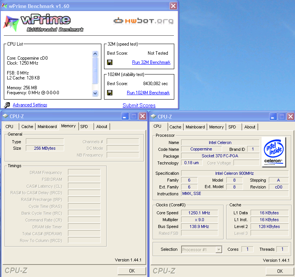Click 'Not Tested' 32M best score text

pyautogui.click(x=158, y=53)
